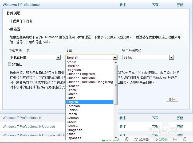Select Hebrew in the language list
The width and height of the screenshot is (193, 143).
(89, 126)
